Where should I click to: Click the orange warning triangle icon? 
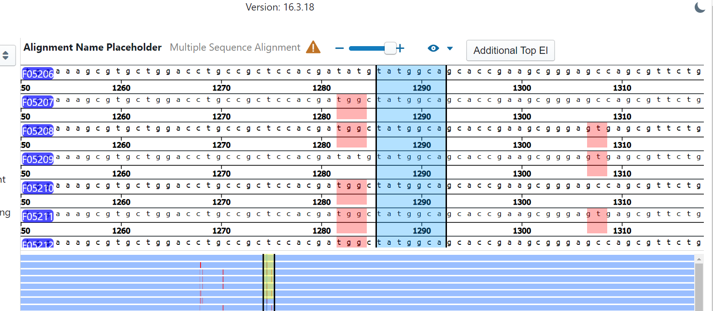click(x=313, y=47)
